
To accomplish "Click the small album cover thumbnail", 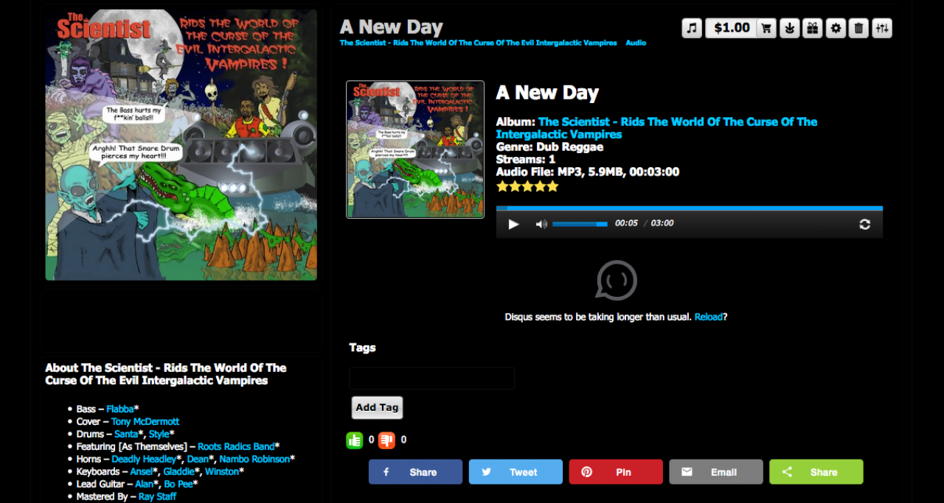I will [415, 150].
